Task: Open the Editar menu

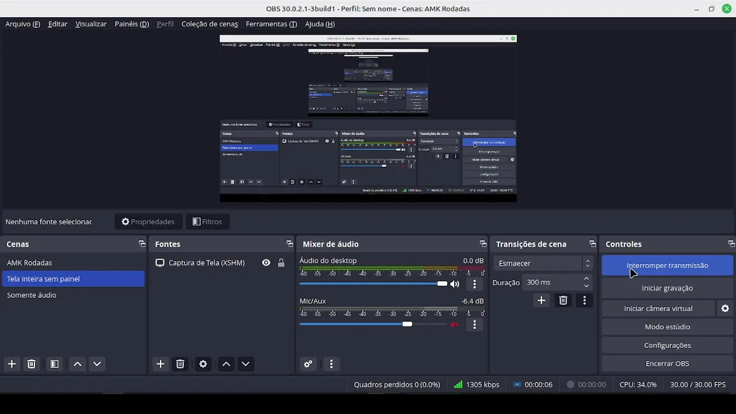Action: [x=57, y=24]
